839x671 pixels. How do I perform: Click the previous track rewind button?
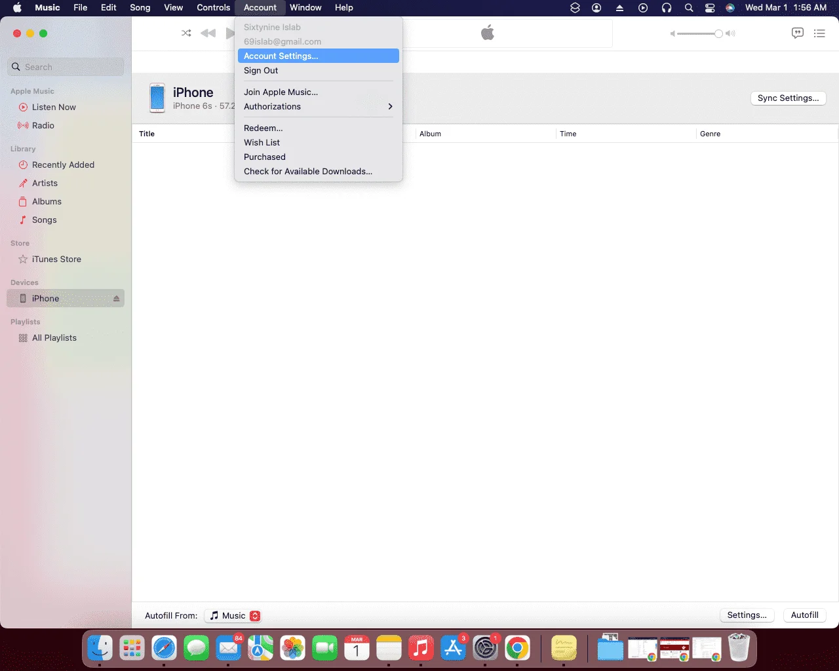coord(208,33)
